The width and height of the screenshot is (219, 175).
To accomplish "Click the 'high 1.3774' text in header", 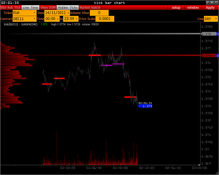I will pos(58,24).
